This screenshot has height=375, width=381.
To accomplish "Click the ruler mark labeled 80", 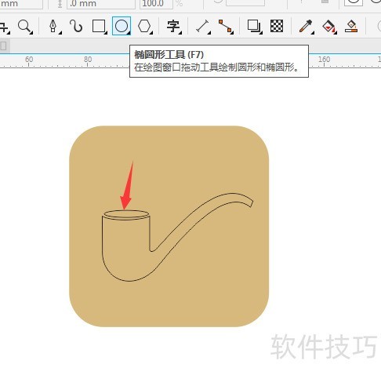I will coord(88,60).
